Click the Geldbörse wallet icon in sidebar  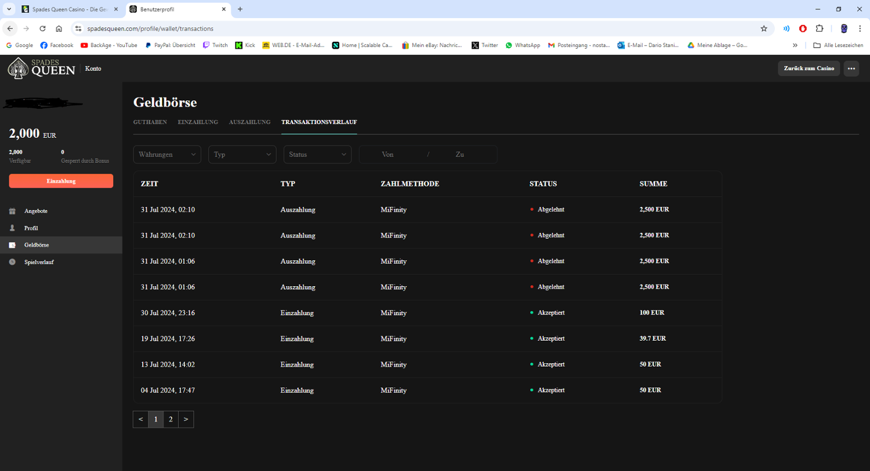point(12,245)
